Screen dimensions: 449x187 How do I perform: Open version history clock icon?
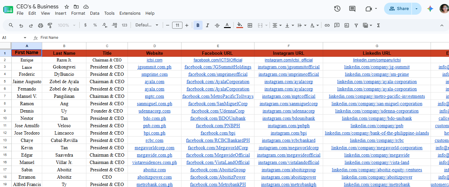point(337,9)
